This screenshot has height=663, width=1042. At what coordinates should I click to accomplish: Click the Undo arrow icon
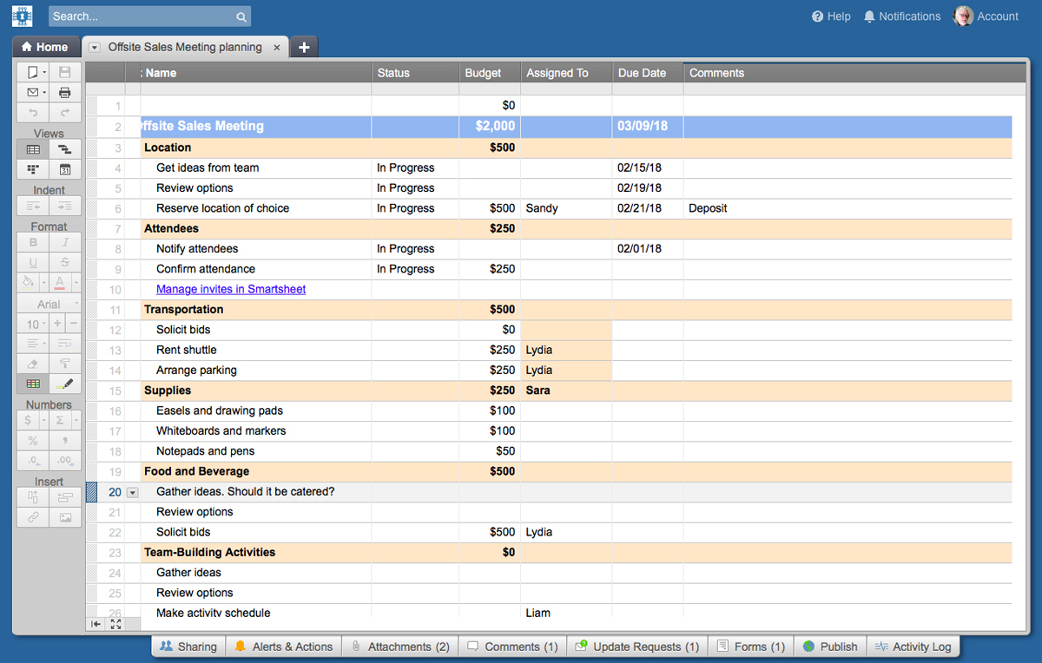[32, 111]
